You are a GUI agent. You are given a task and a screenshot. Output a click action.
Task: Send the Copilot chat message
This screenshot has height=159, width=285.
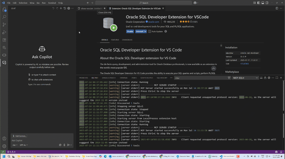tap(68, 145)
